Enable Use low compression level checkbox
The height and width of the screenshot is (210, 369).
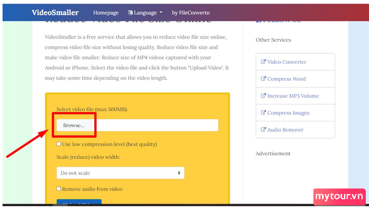[59, 144]
